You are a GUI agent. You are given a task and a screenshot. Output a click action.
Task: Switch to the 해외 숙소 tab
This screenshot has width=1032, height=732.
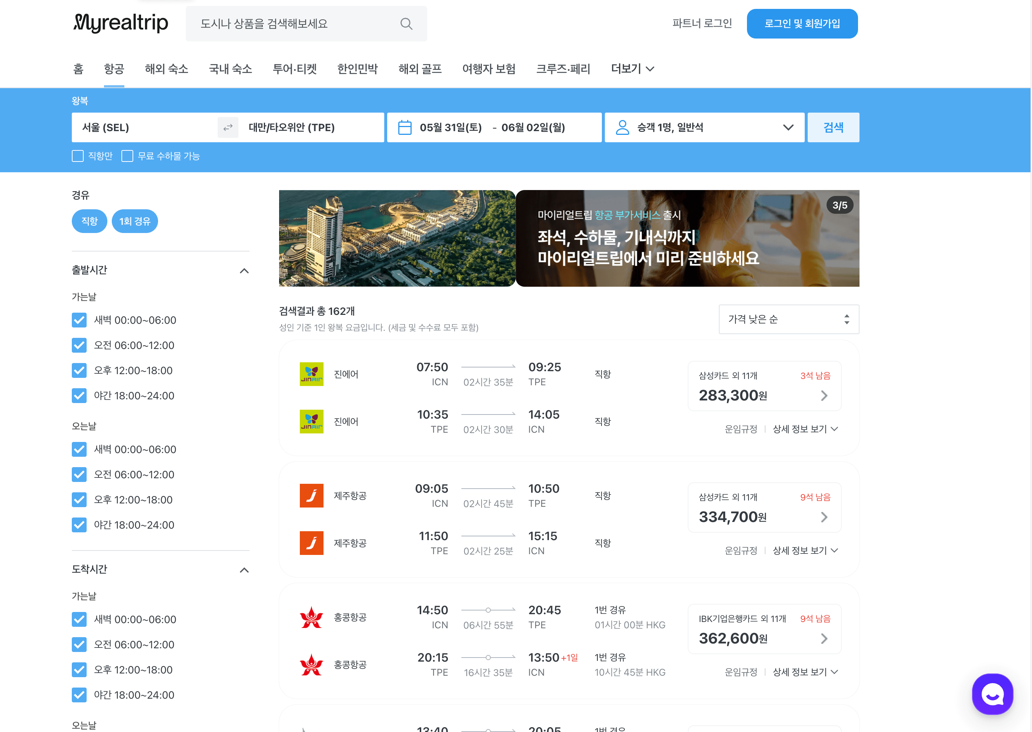point(166,69)
